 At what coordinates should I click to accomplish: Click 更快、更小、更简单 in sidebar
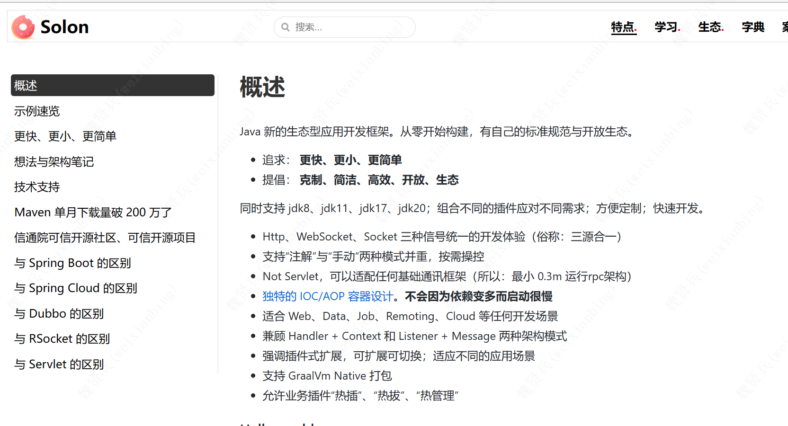[x=66, y=136]
